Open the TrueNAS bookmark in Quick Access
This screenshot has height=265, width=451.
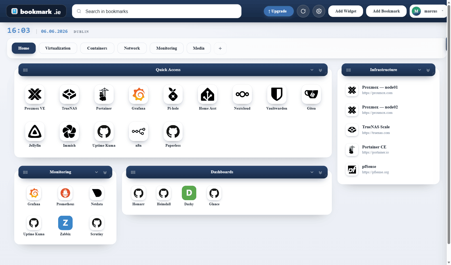[x=69, y=94]
